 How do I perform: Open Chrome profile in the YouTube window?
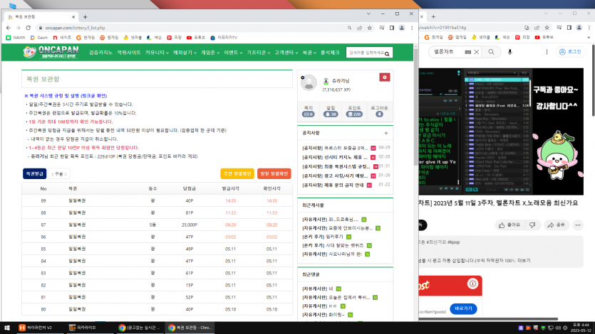pyautogui.click(x=579, y=27)
